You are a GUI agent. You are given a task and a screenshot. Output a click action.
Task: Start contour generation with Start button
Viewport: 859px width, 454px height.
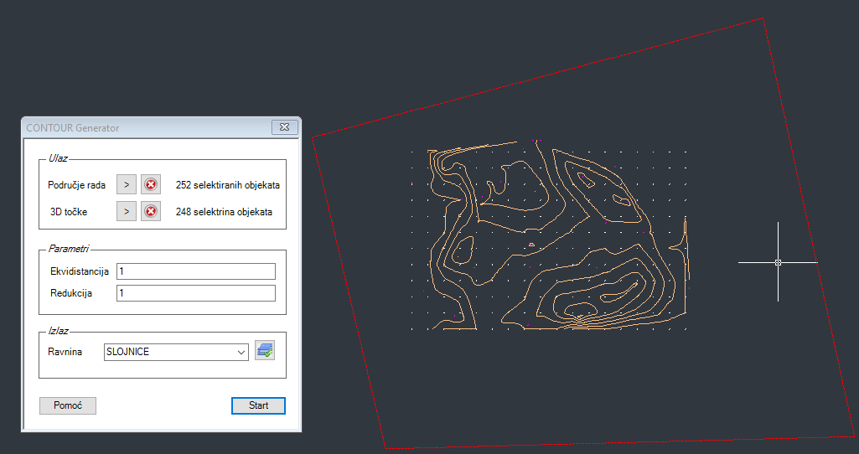click(x=259, y=405)
